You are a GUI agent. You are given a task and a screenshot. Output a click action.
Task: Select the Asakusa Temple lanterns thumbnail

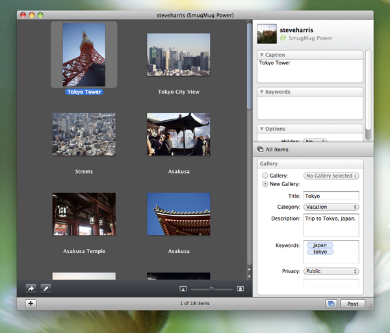pos(84,214)
